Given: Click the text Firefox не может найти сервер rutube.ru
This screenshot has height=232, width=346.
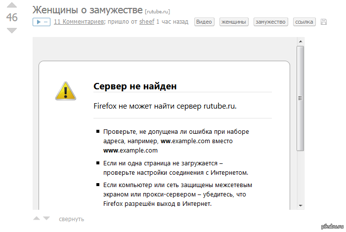Looking at the screenshot, I should click(165, 106).
